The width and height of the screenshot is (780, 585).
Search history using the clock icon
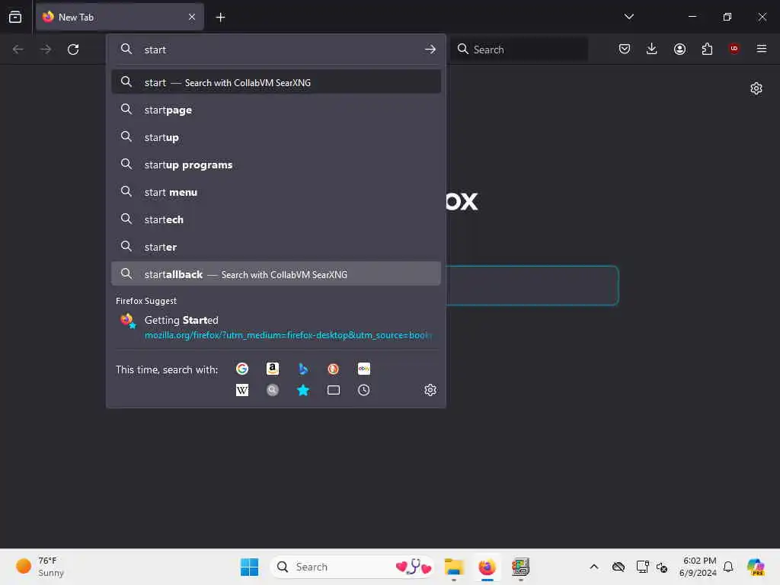coord(363,390)
